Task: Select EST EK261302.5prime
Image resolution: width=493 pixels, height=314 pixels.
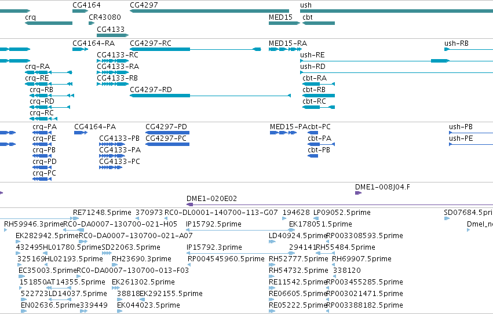Action: (116, 289)
